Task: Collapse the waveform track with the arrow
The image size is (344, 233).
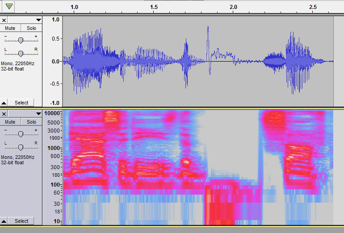Action: [x=4, y=103]
